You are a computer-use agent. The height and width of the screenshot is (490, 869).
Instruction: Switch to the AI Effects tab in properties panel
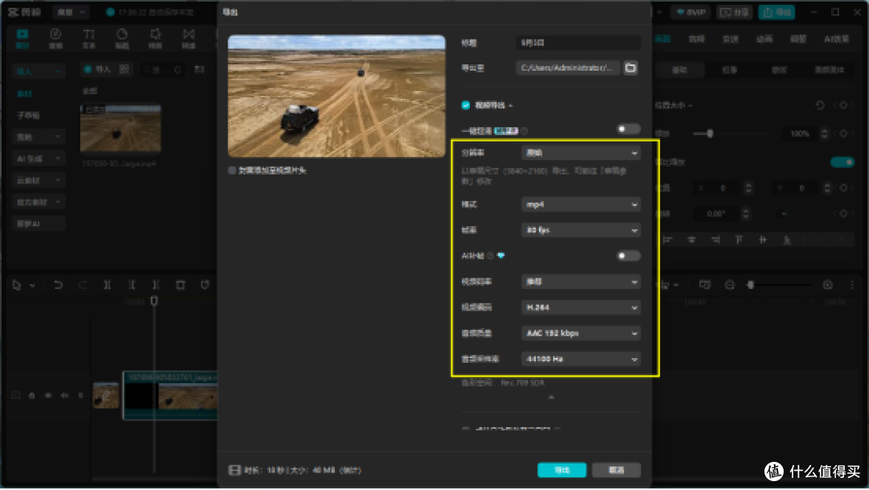[836, 39]
